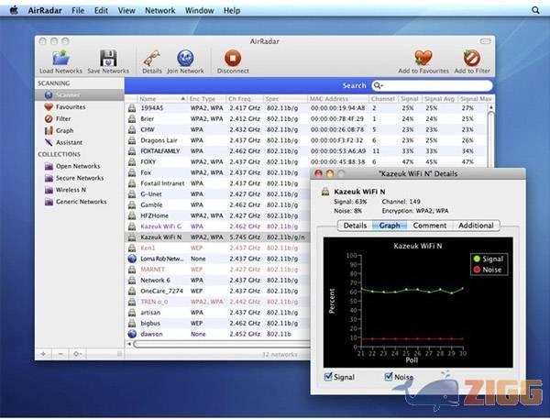Switch to the Details tab
Image resolution: width=550 pixels, height=420 pixels.
point(355,226)
